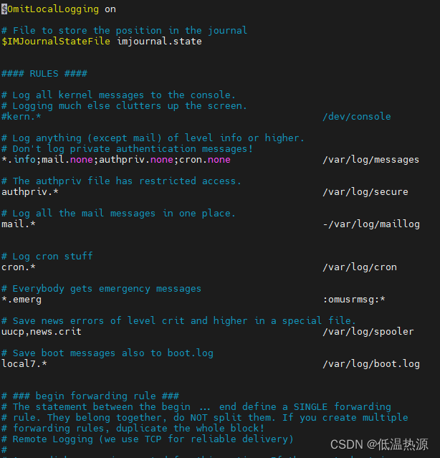Click the '#kern.*' selector text
This screenshot has width=440, height=458.
coord(21,117)
